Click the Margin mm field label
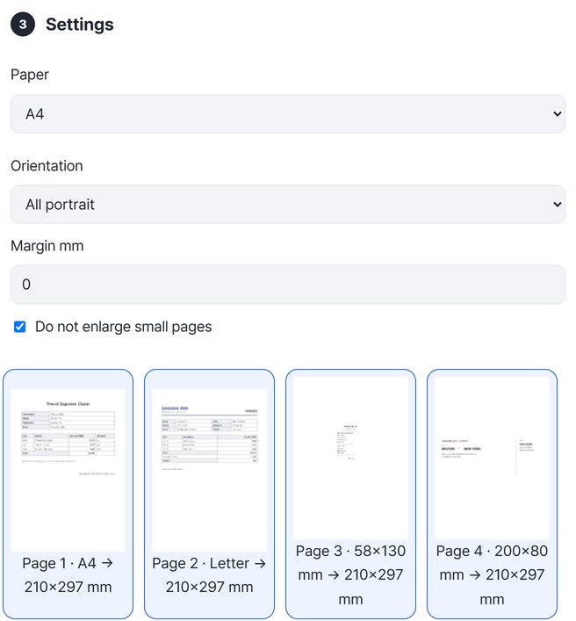The height and width of the screenshot is (621, 576). coord(47,246)
